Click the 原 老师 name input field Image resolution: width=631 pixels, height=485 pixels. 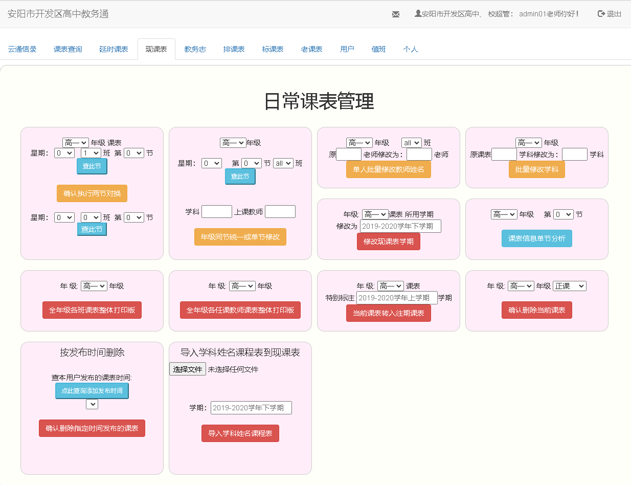(x=349, y=154)
